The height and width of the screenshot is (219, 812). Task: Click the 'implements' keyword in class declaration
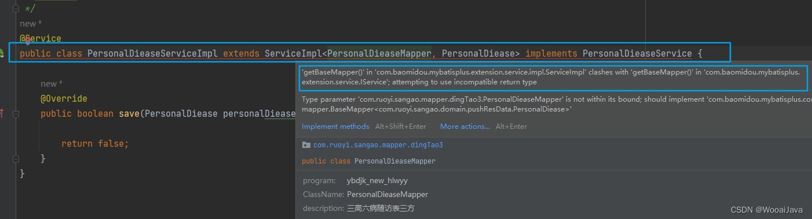(551, 54)
